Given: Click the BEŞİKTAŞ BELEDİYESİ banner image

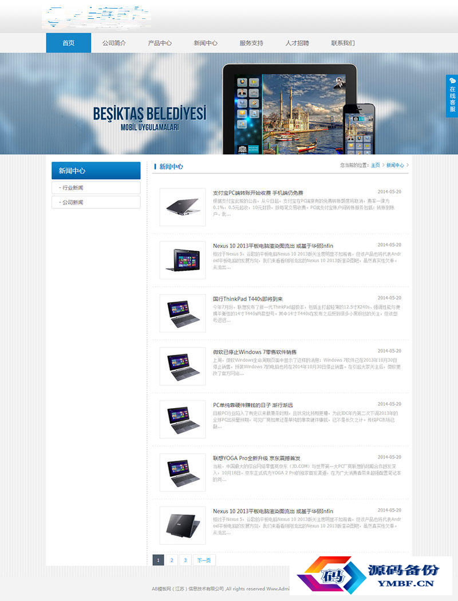Looking at the screenshot, I should [229, 104].
